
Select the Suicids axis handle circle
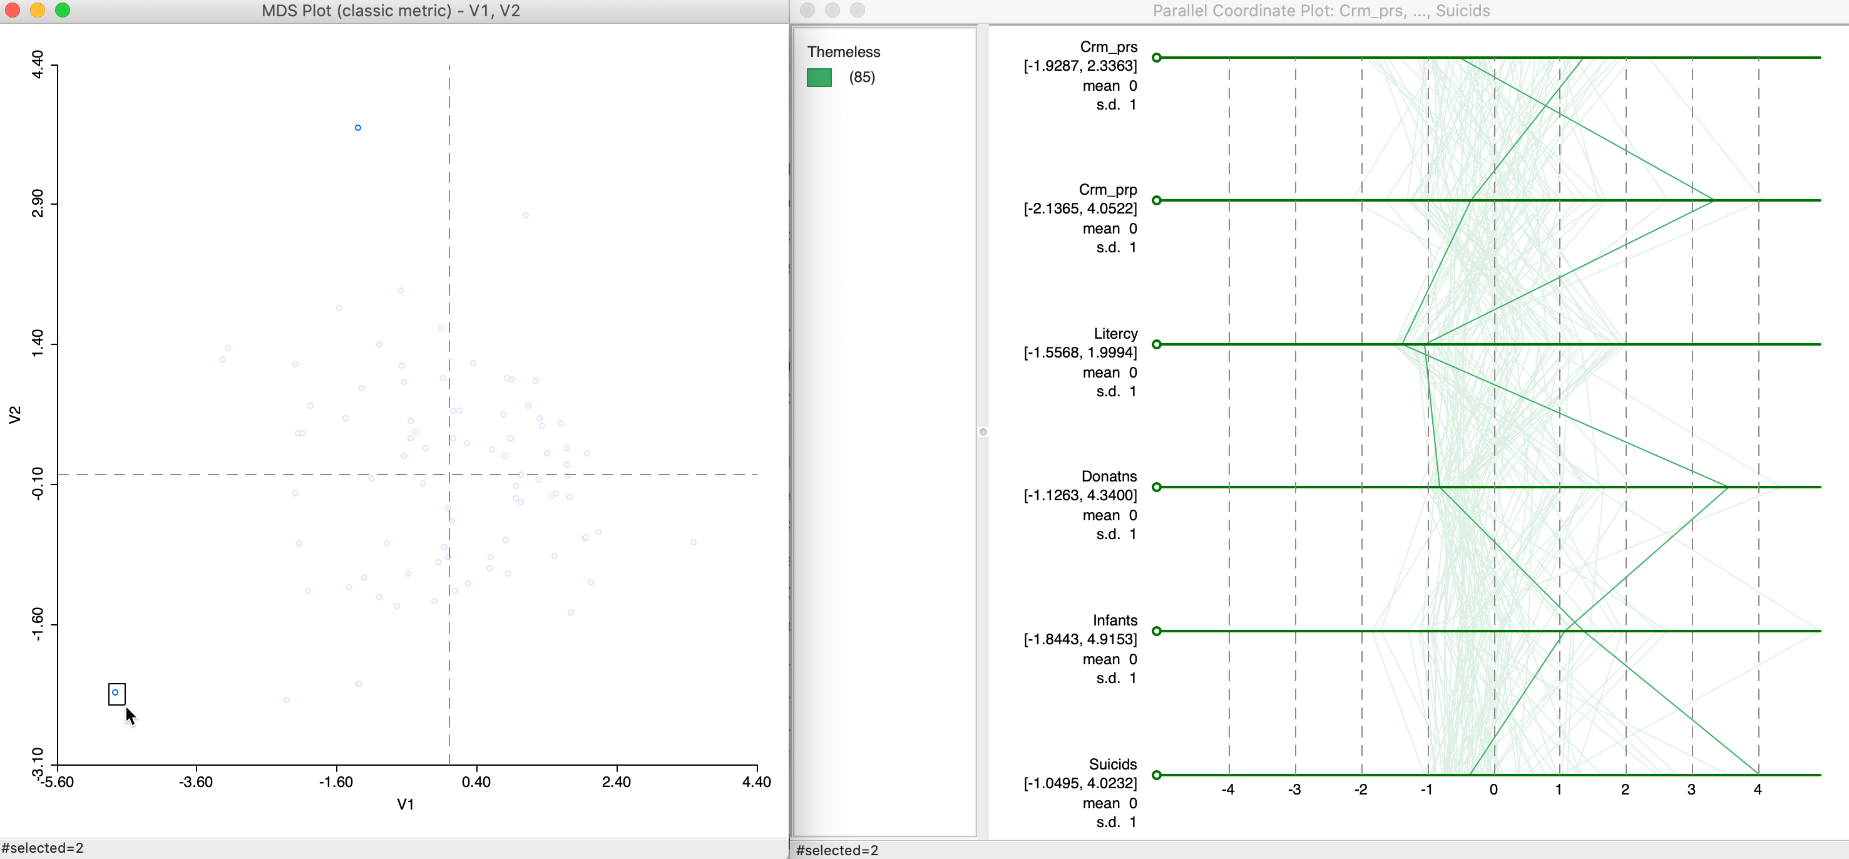(x=1156, y=775)
